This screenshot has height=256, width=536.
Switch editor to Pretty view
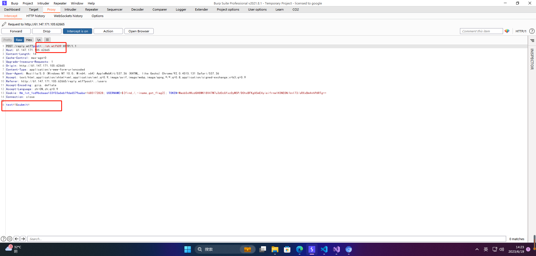(8, 40)
